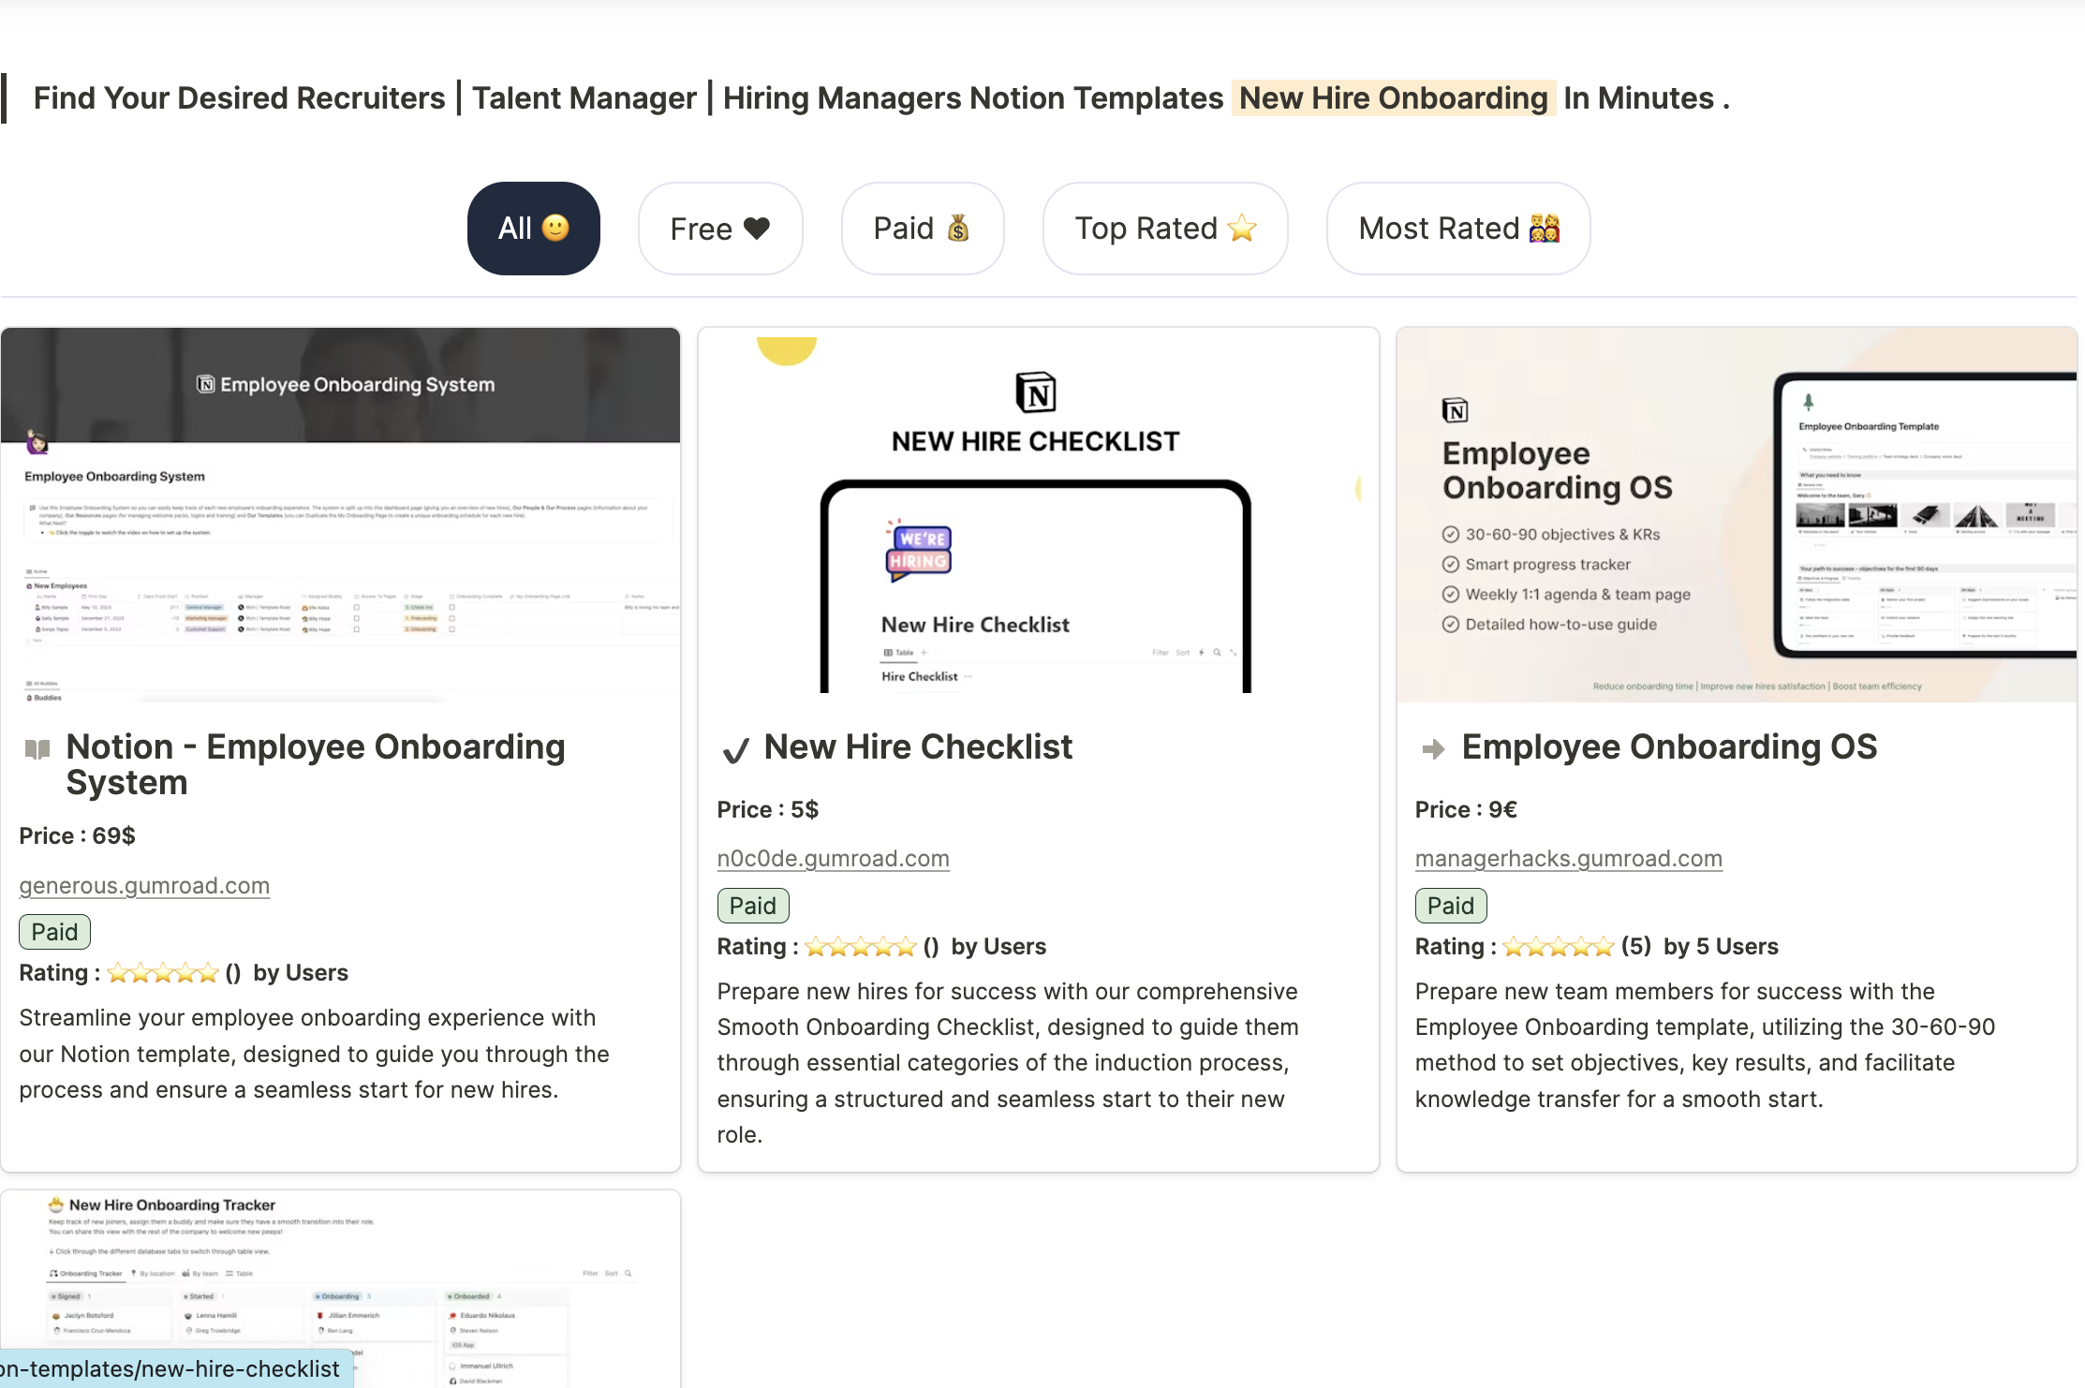View the Employee Onboarding OS cover image
2085x1388 pixels.
(1737, 514)
